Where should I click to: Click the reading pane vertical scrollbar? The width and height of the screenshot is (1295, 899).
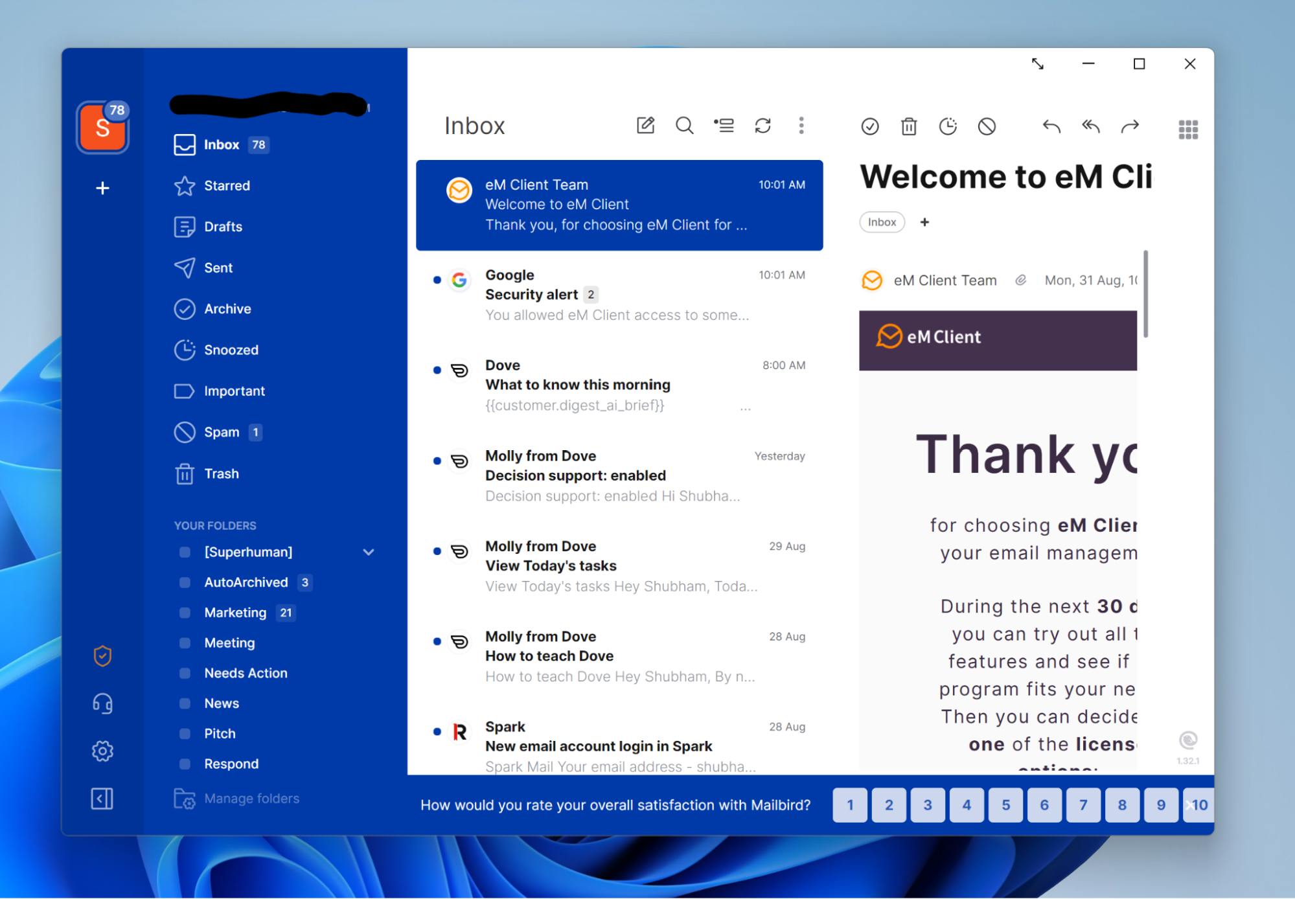coord(1145,295)
